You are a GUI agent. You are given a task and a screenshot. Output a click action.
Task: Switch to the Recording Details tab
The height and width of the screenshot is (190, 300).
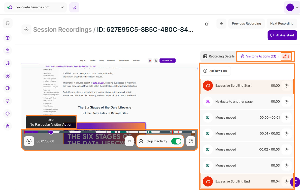(x=219, y=56)
